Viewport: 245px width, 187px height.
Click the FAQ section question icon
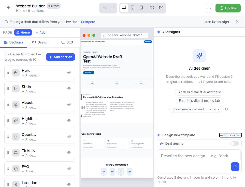(x=16, y=169)
